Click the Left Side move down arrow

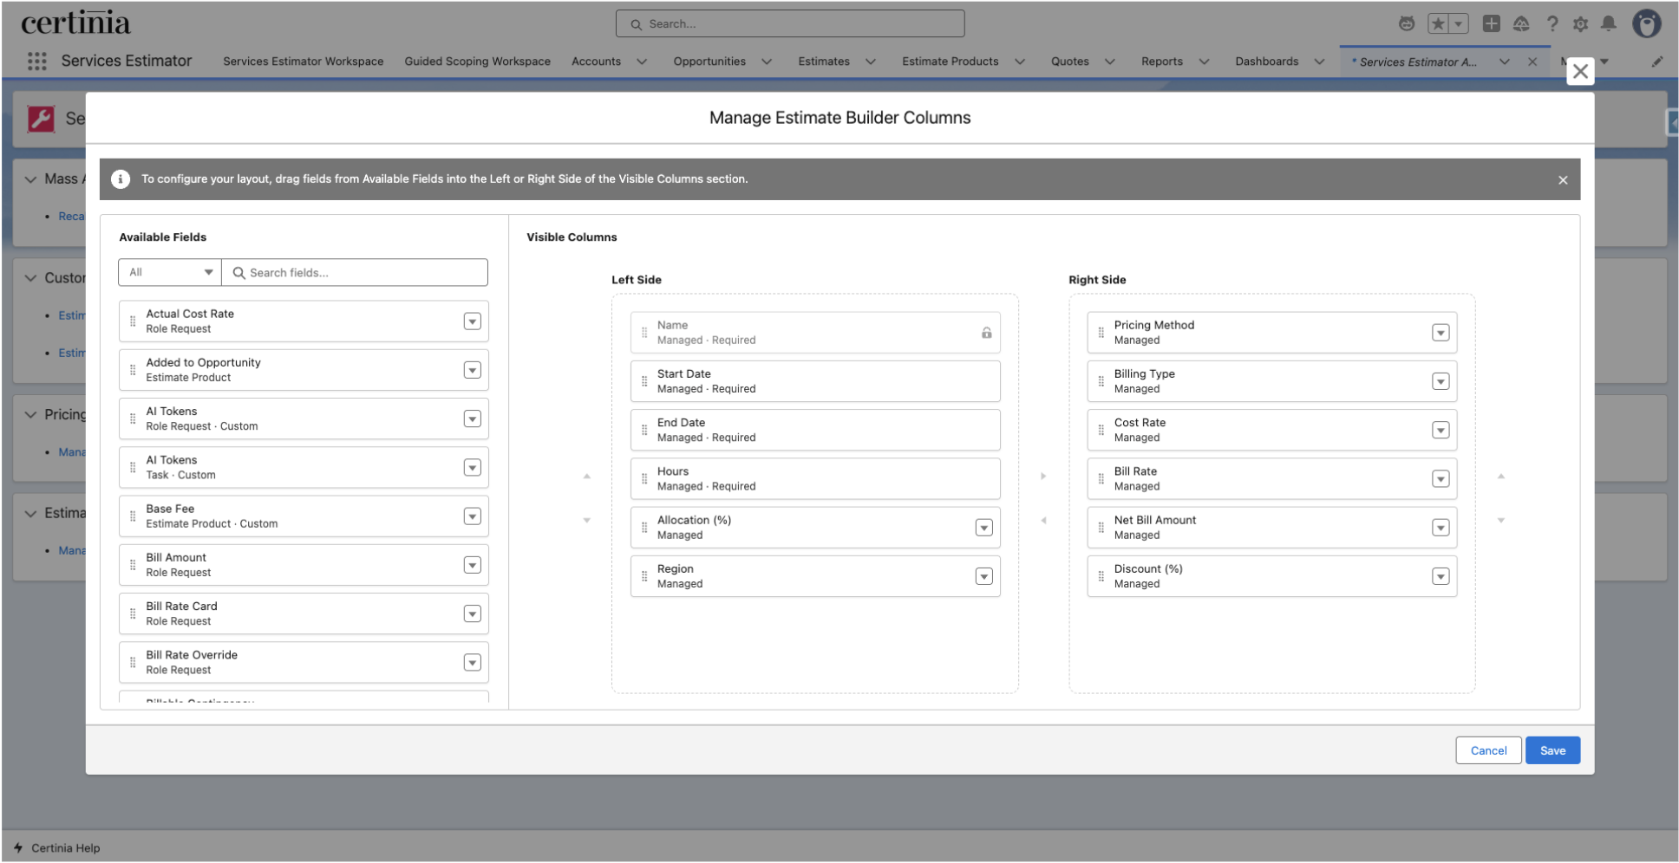pos(587,521)
